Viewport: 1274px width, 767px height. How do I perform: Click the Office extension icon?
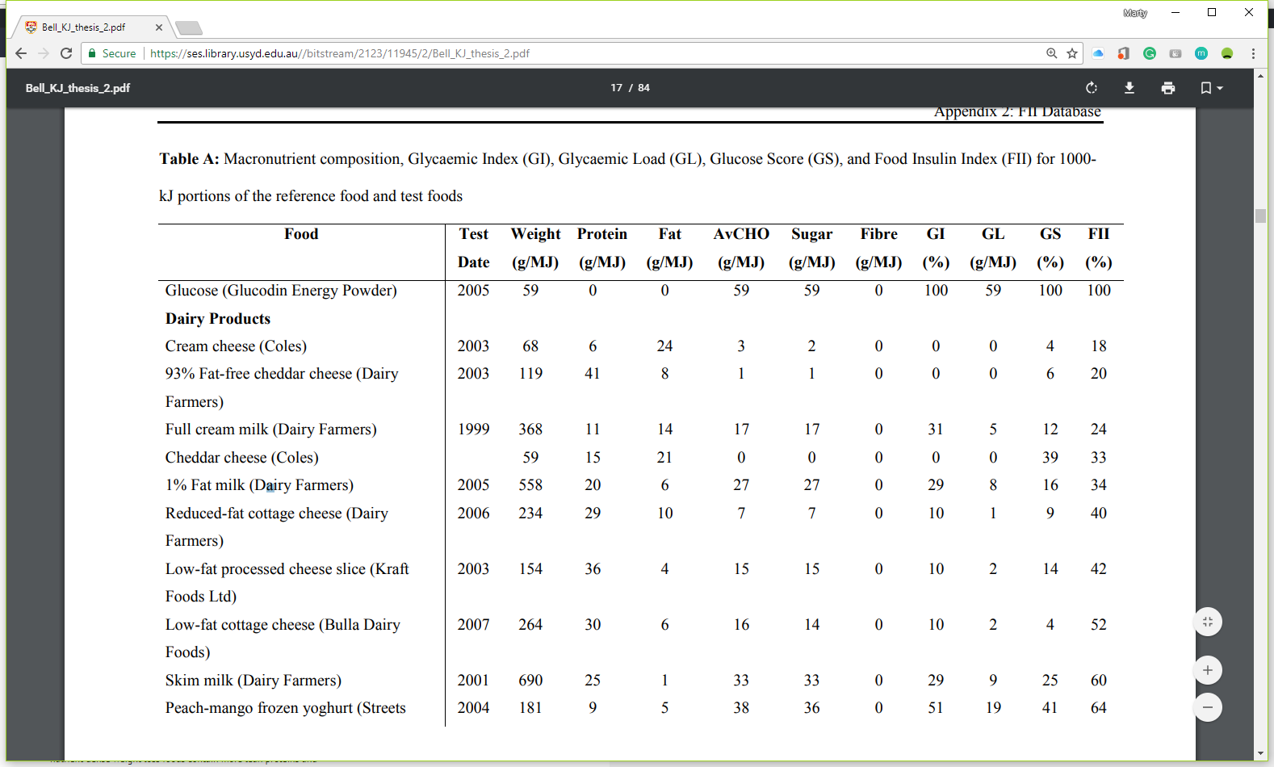click(1124, 53)
